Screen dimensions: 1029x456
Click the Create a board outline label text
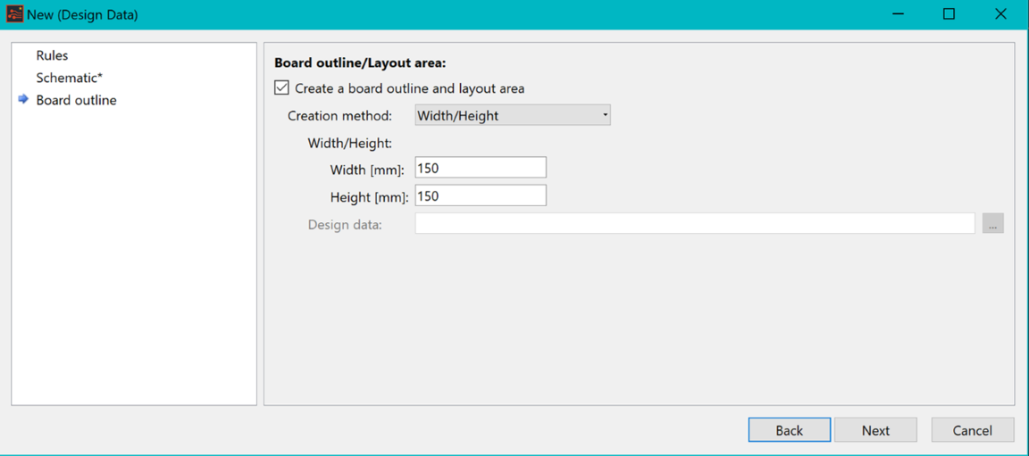click(409, 87)
